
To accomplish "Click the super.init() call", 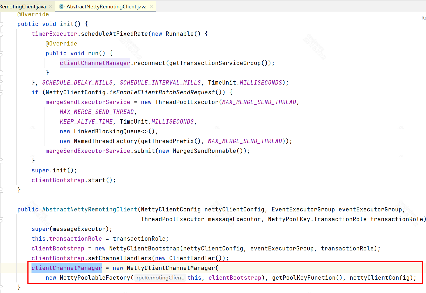I will click(54, 170).
